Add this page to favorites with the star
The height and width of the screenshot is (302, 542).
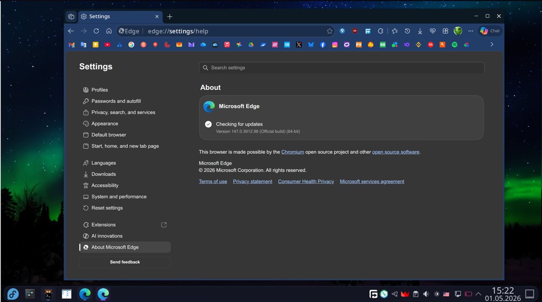330,31
